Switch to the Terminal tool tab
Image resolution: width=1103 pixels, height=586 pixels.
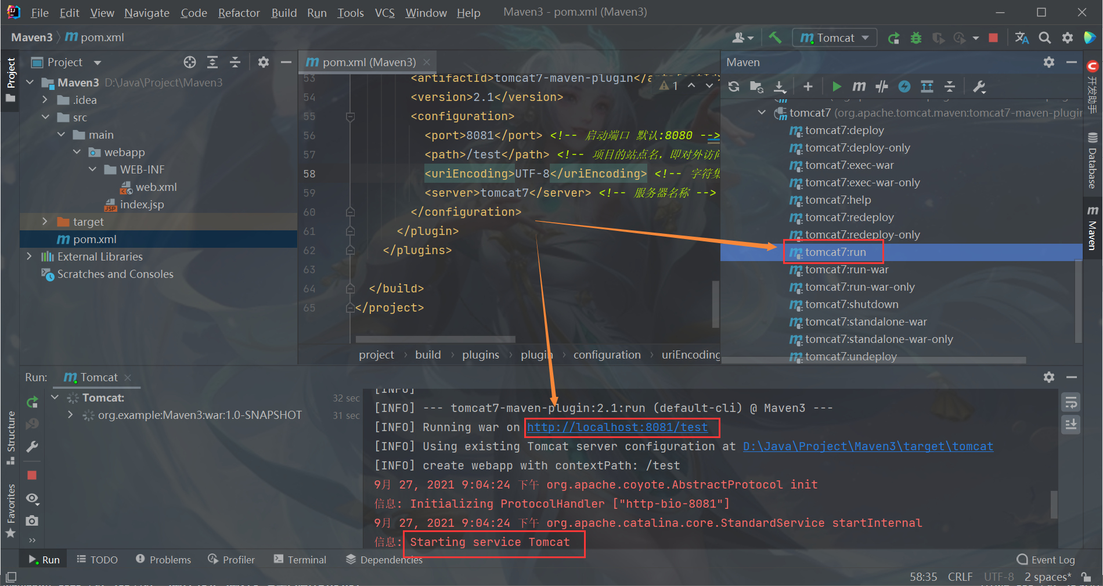[300, 560]
